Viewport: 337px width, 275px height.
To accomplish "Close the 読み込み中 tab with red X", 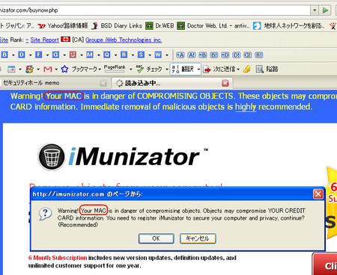I will 225,83.
